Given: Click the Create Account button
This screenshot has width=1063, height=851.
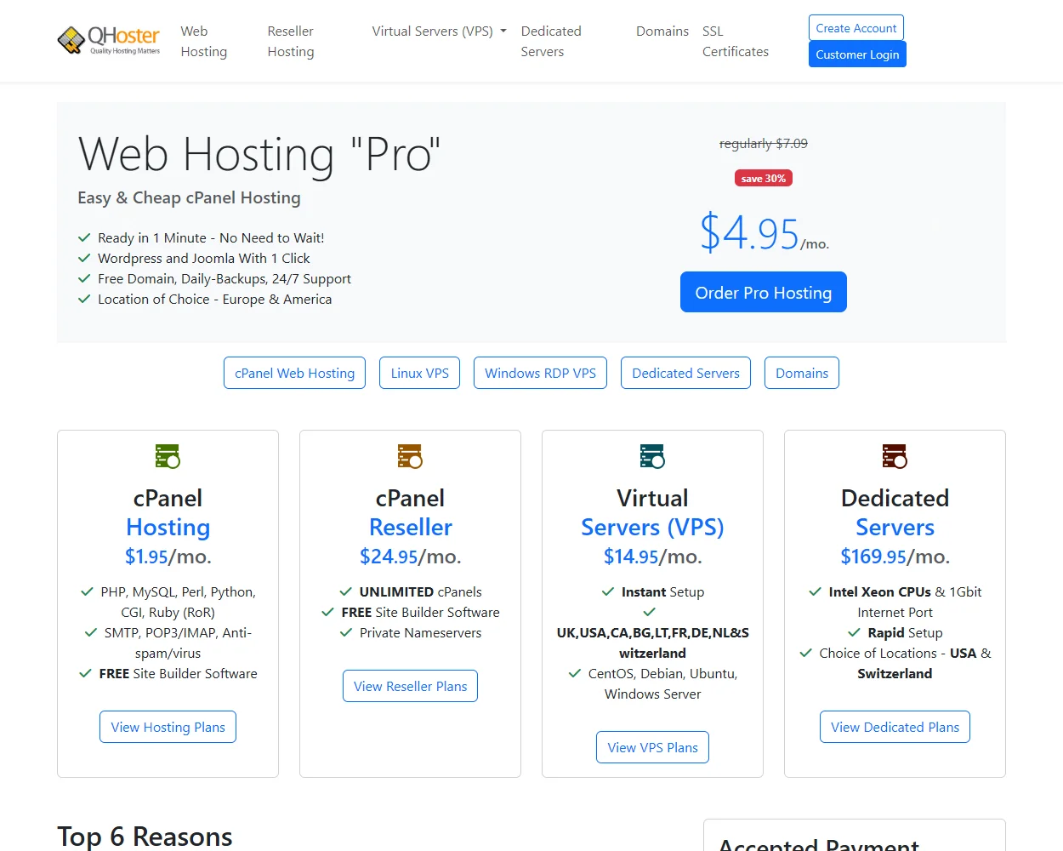Looking at the screenshot, I should tap(856, 27).
